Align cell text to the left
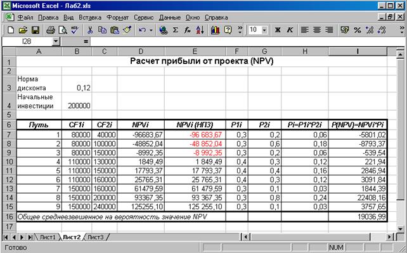This screenshot has width=407, height=253. point(305,30)
